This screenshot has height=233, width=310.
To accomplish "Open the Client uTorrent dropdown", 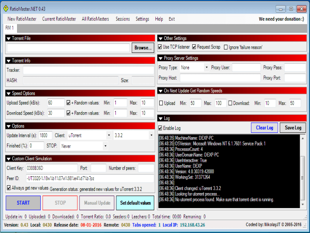I will click(x=109, y=135).
